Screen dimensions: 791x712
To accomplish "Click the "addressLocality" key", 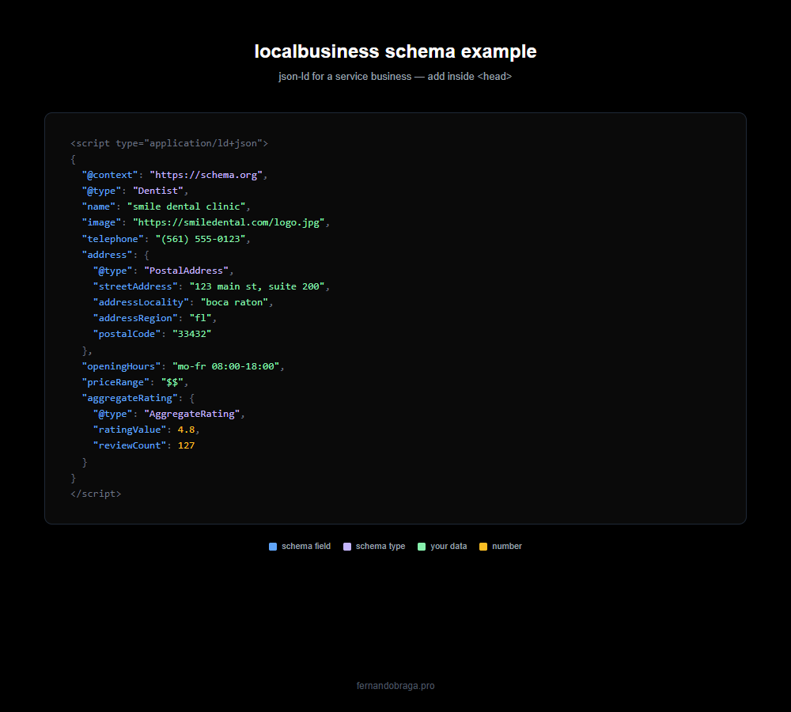I will 141,302.
